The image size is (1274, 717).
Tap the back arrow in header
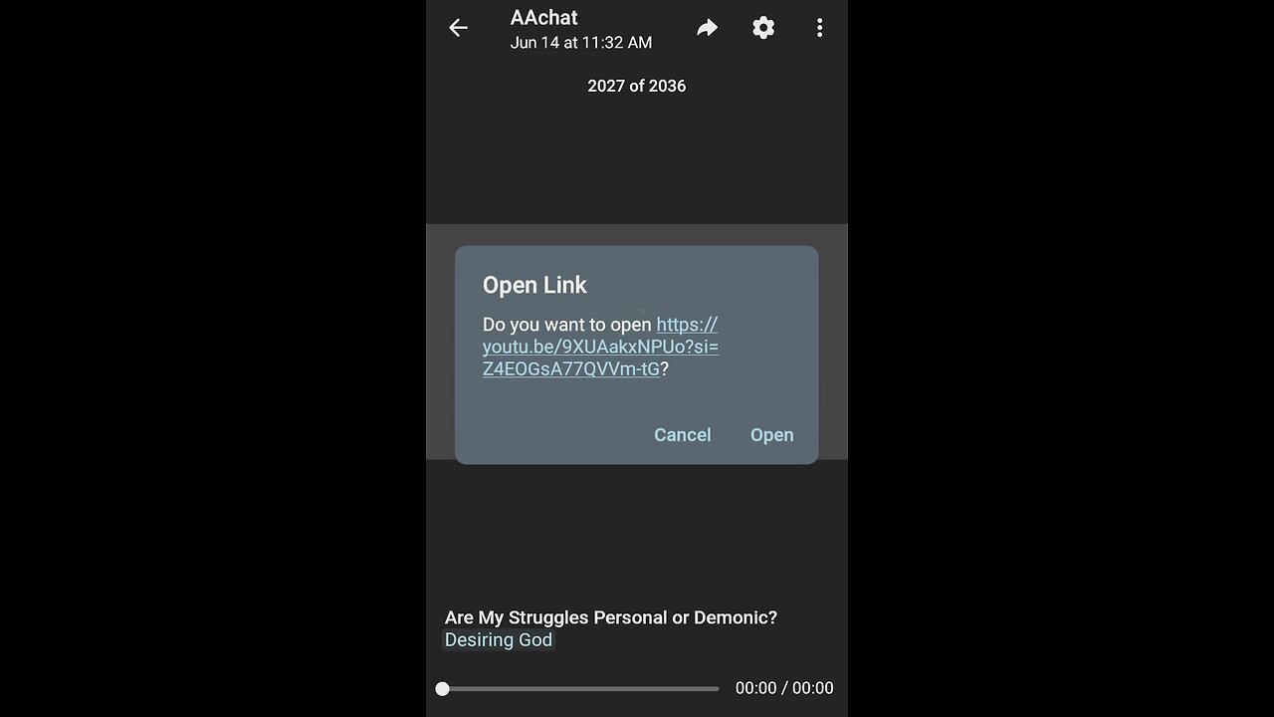458,28
